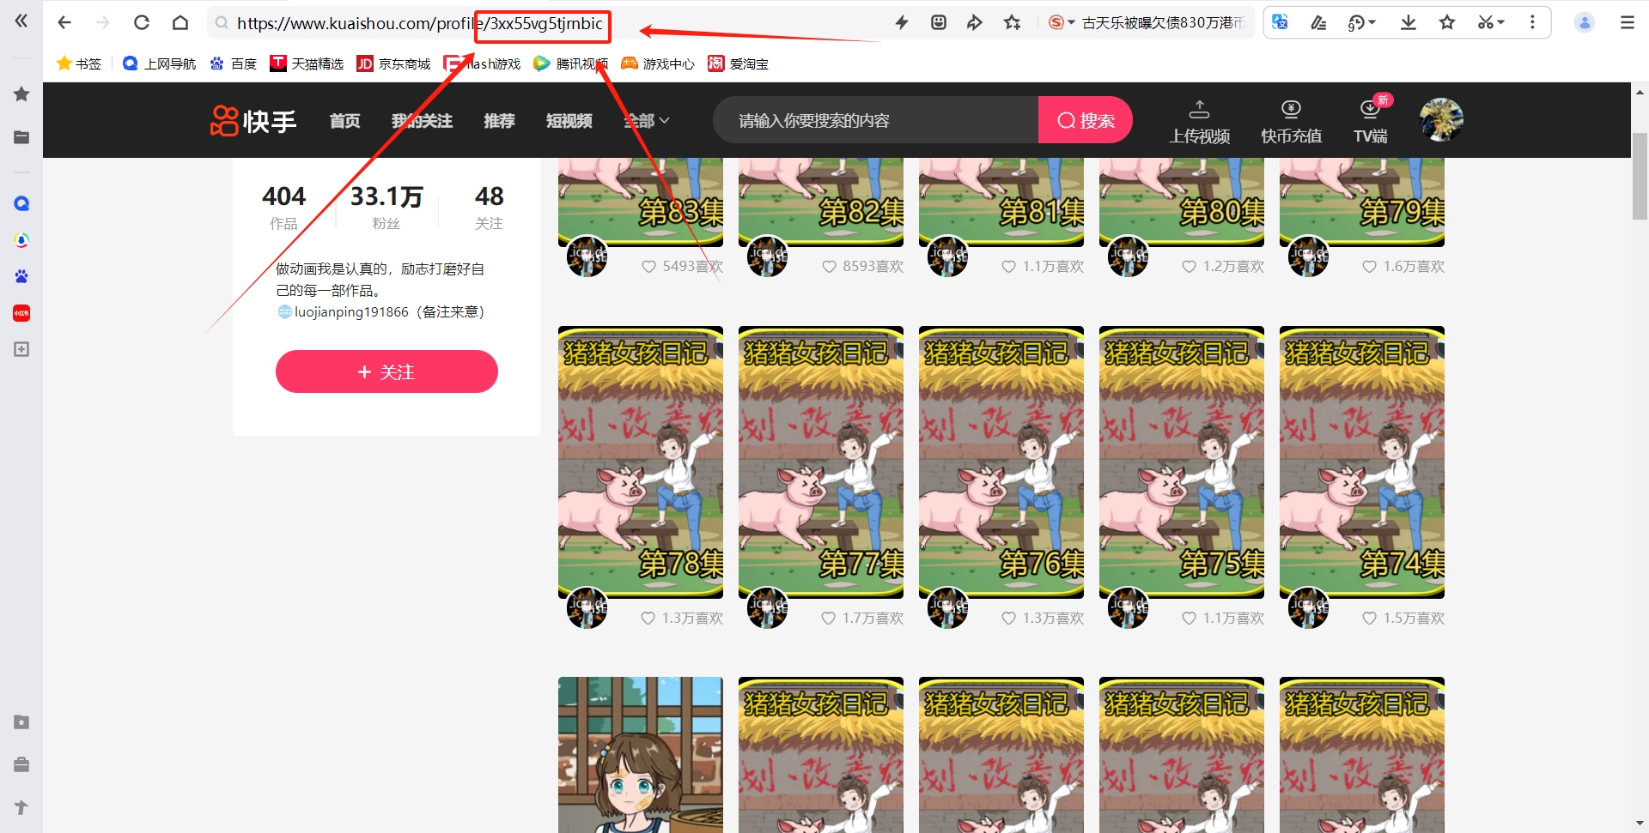Open 游戏中心 bookmark

coord(658,63)
